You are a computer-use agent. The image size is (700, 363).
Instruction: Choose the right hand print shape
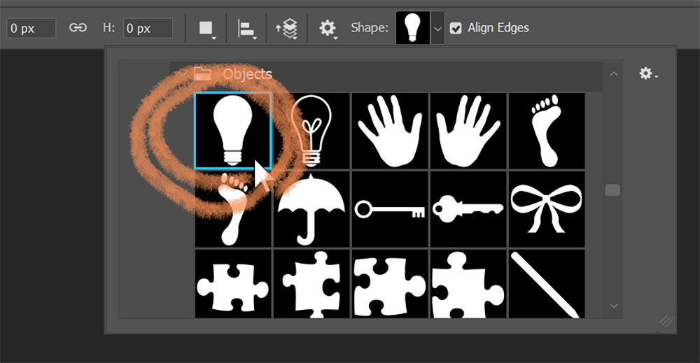[468, 131]
